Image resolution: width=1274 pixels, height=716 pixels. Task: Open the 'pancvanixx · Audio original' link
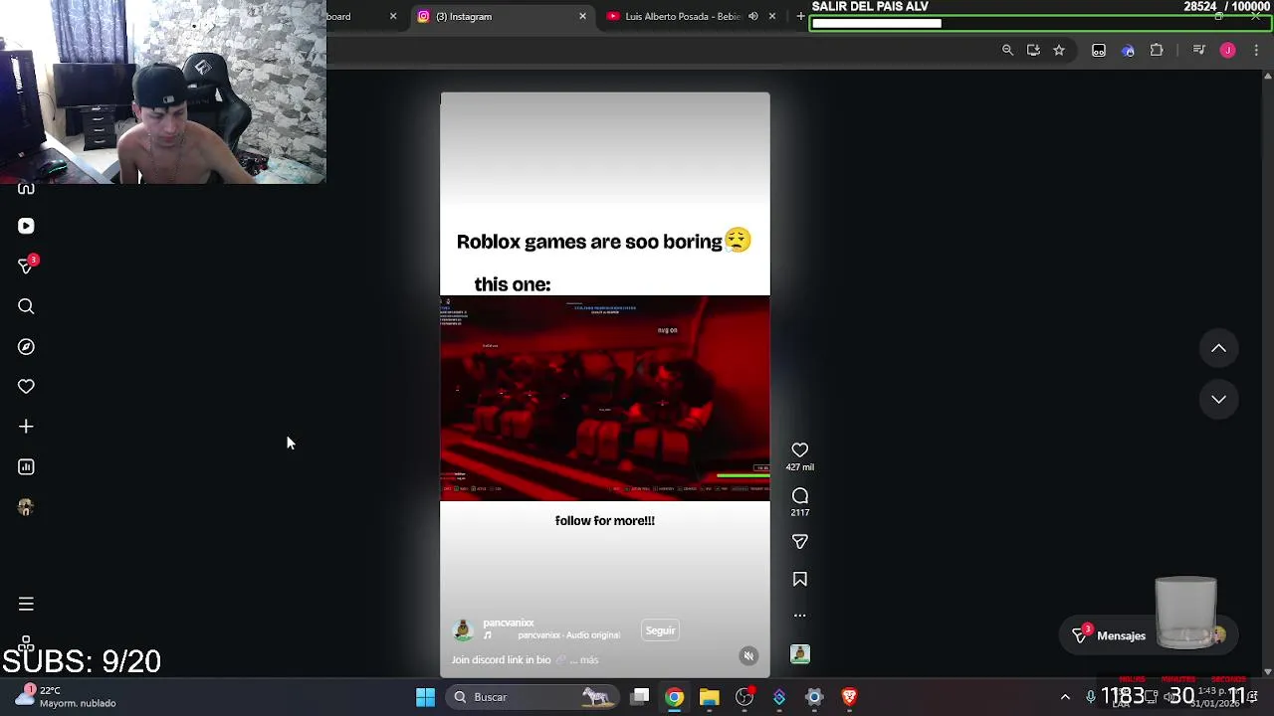point(568,635)
